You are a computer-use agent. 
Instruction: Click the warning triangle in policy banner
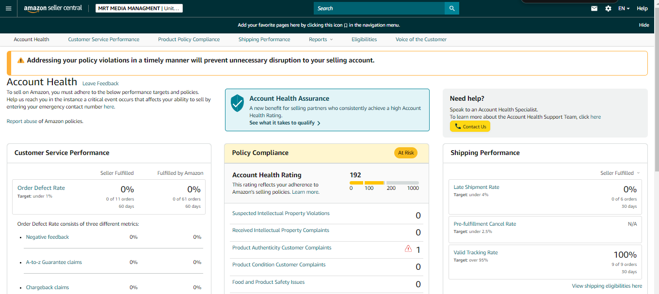tap(21, 61)
